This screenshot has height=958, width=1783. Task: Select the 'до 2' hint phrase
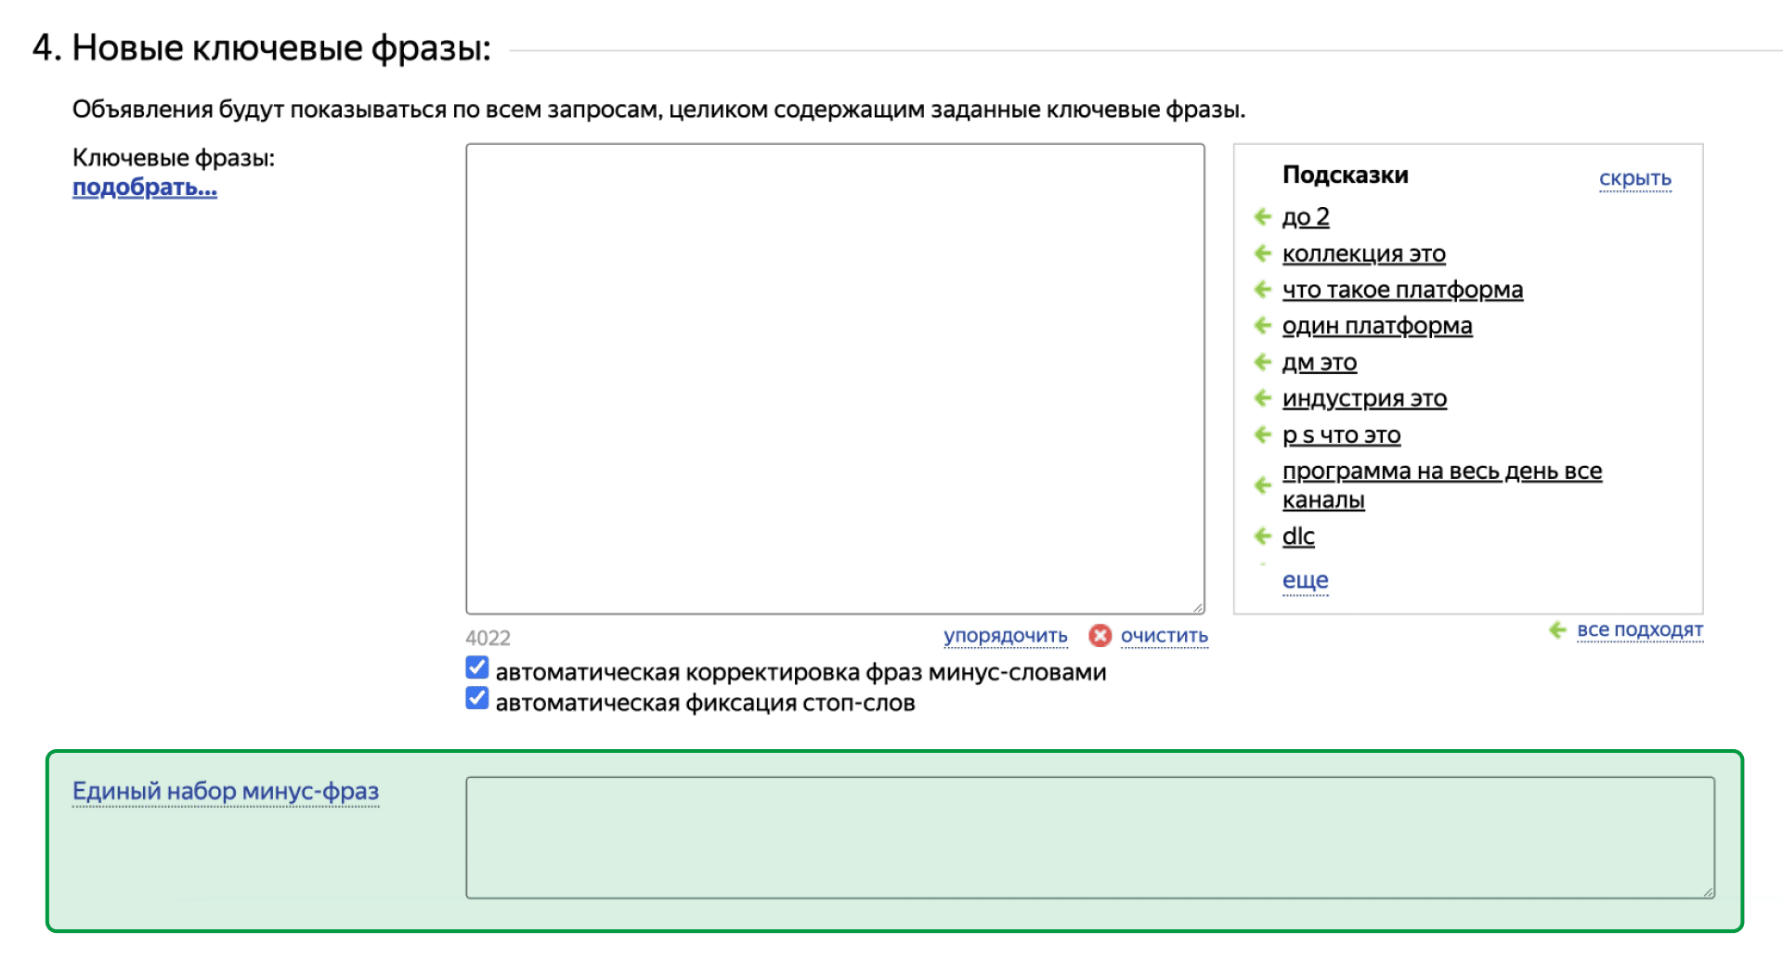pyautogui.click(x=1306, y=217)
